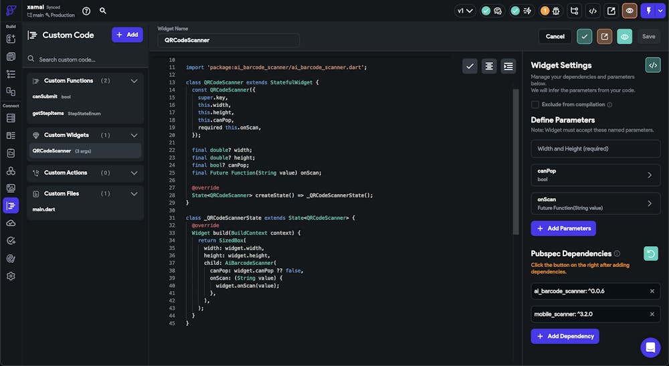This screenshot has width=669, height=366.
Task: Toggle the brown eye preview icon in top bar
Action: point(630,11)
